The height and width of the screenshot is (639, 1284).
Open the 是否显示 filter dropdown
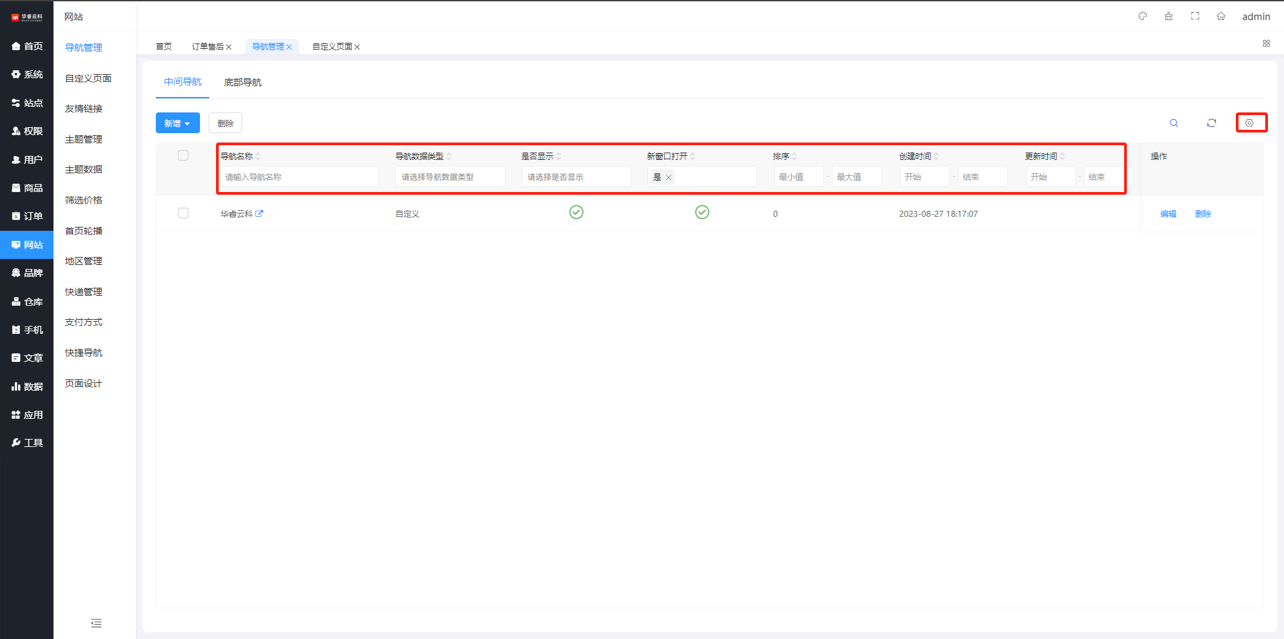click(x=575, y=177)
